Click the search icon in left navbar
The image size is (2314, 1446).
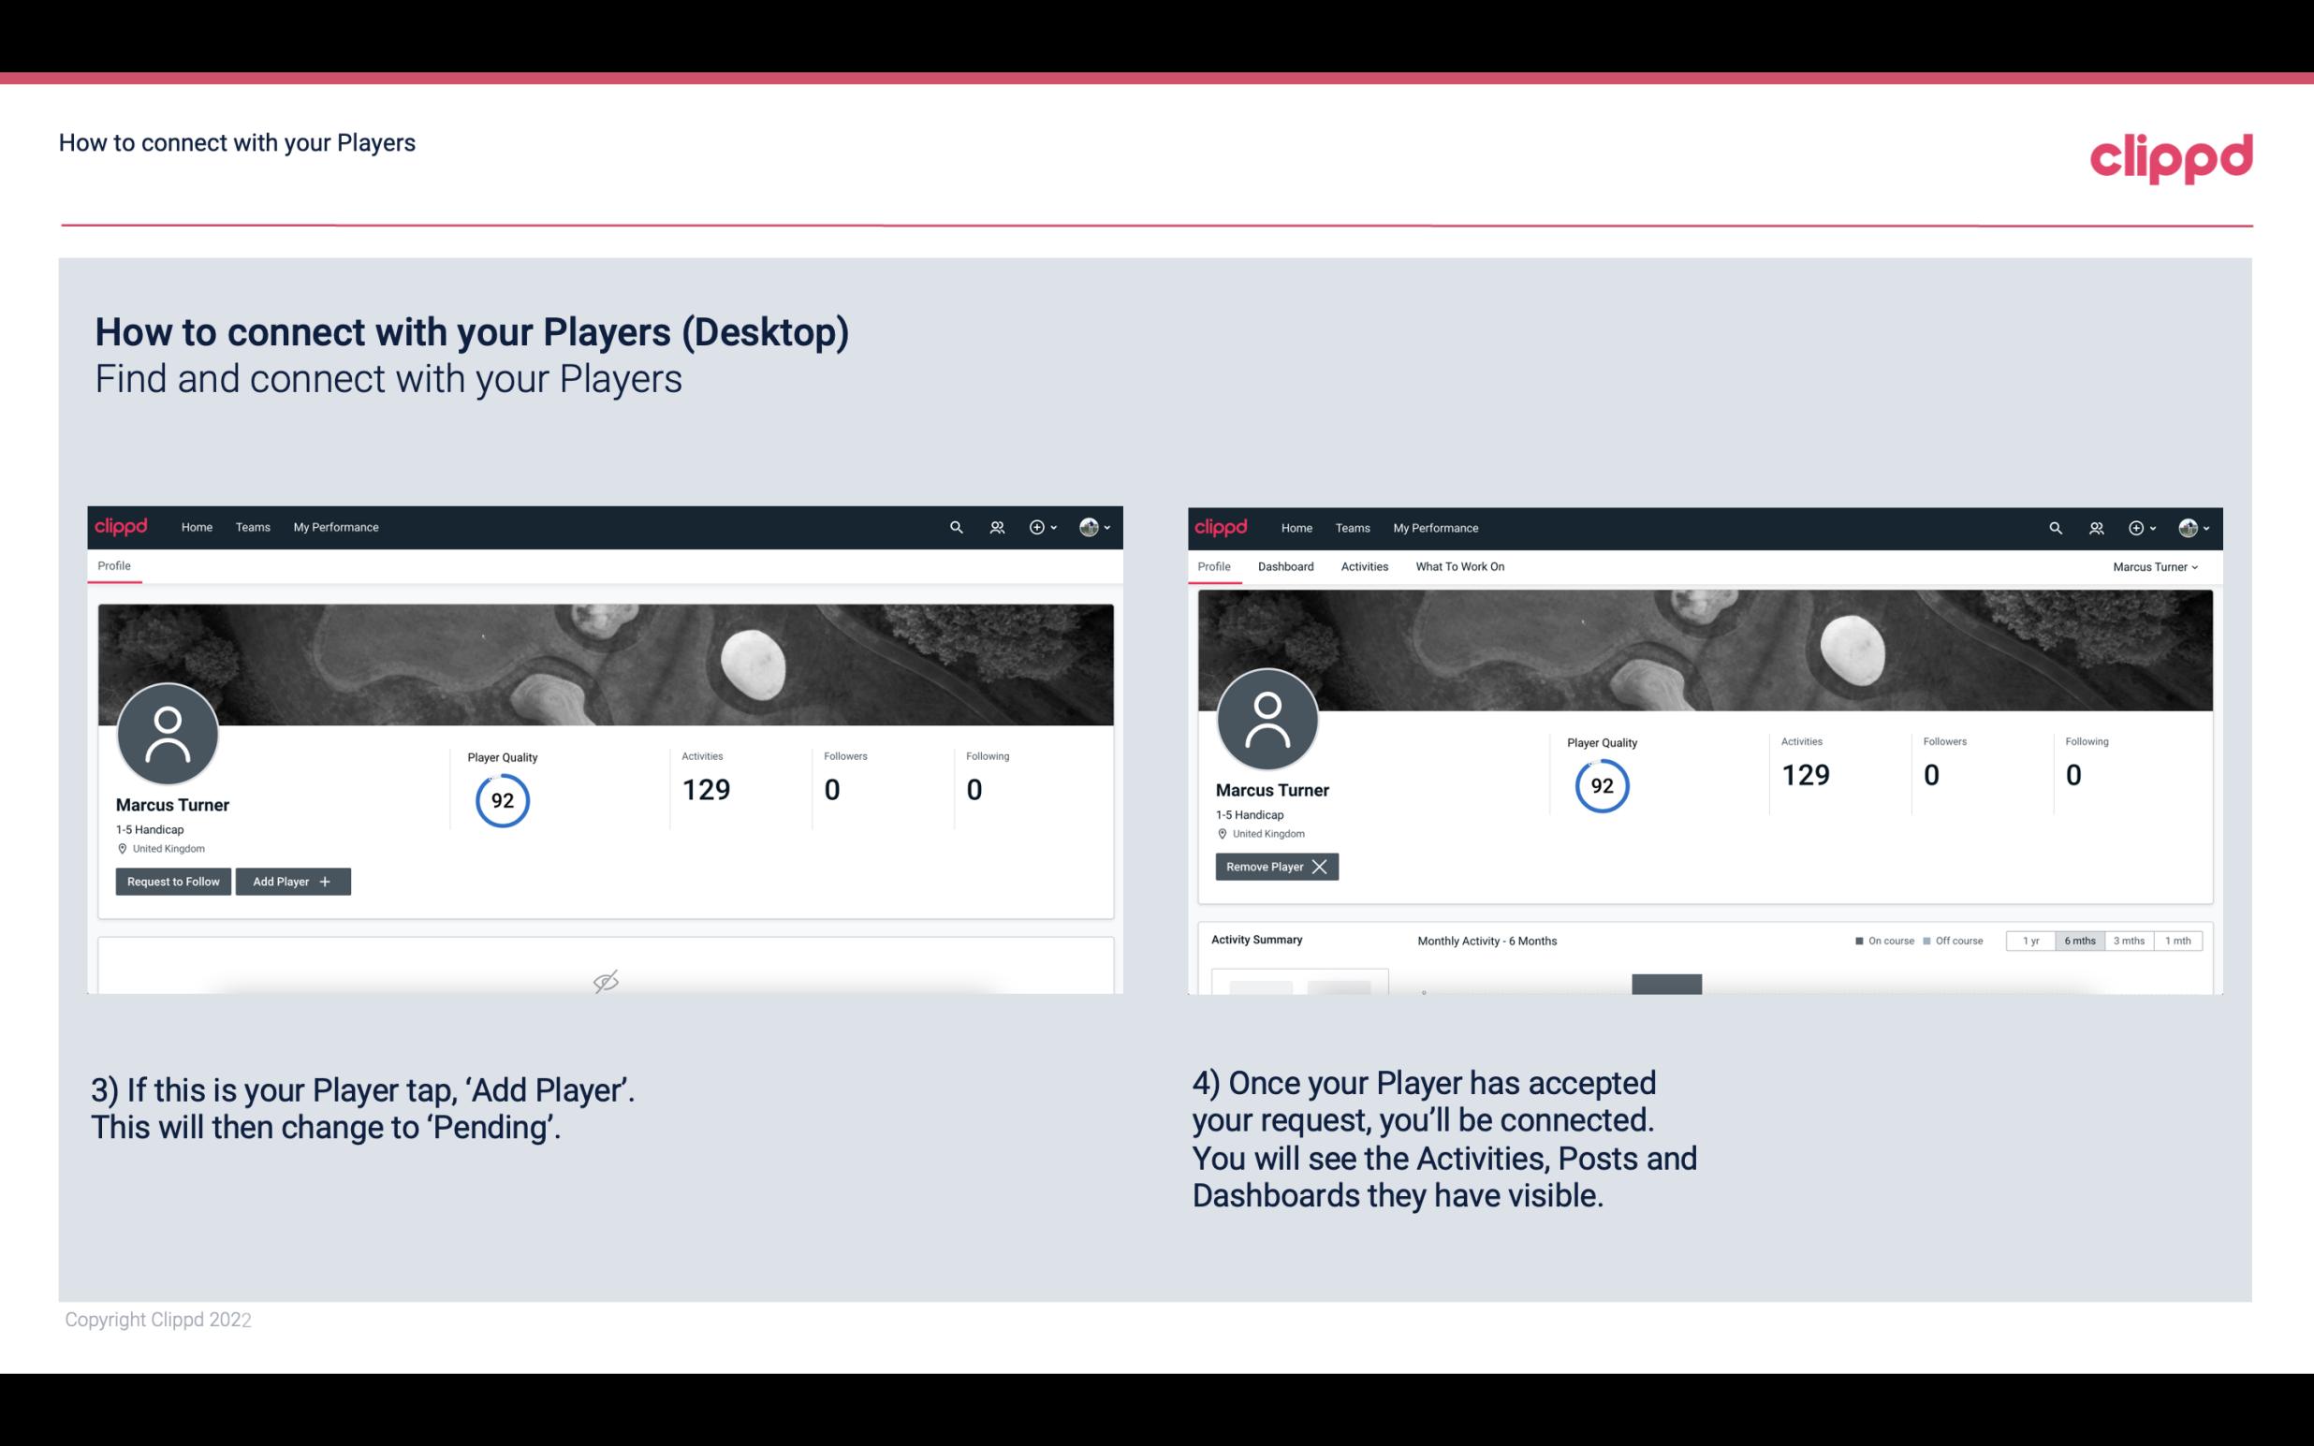pyautogui.click(x=955, y=528)
